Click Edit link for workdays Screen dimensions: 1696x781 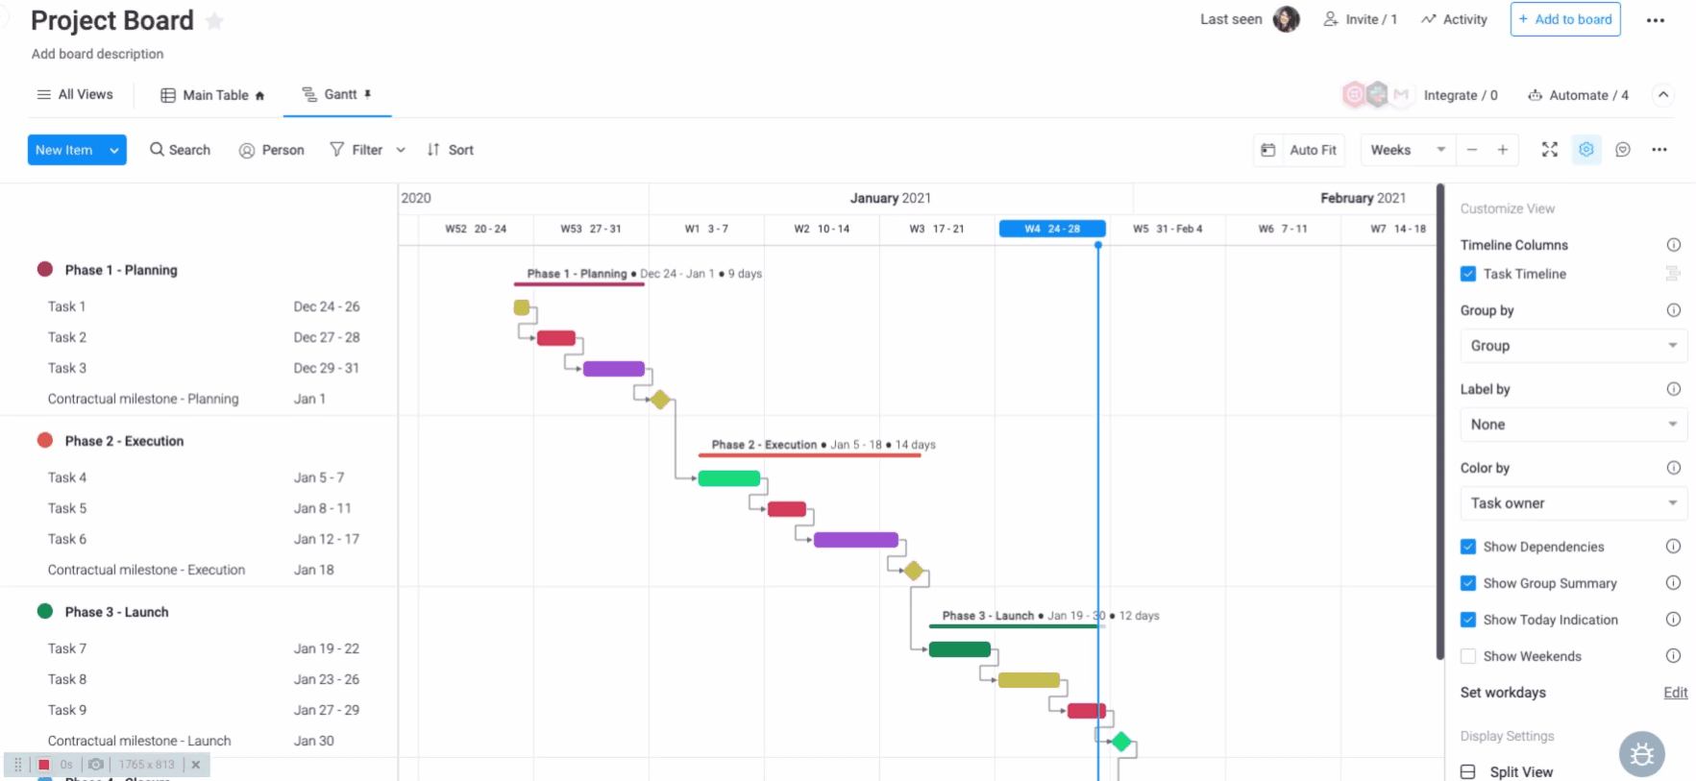tap(1675, 693)
